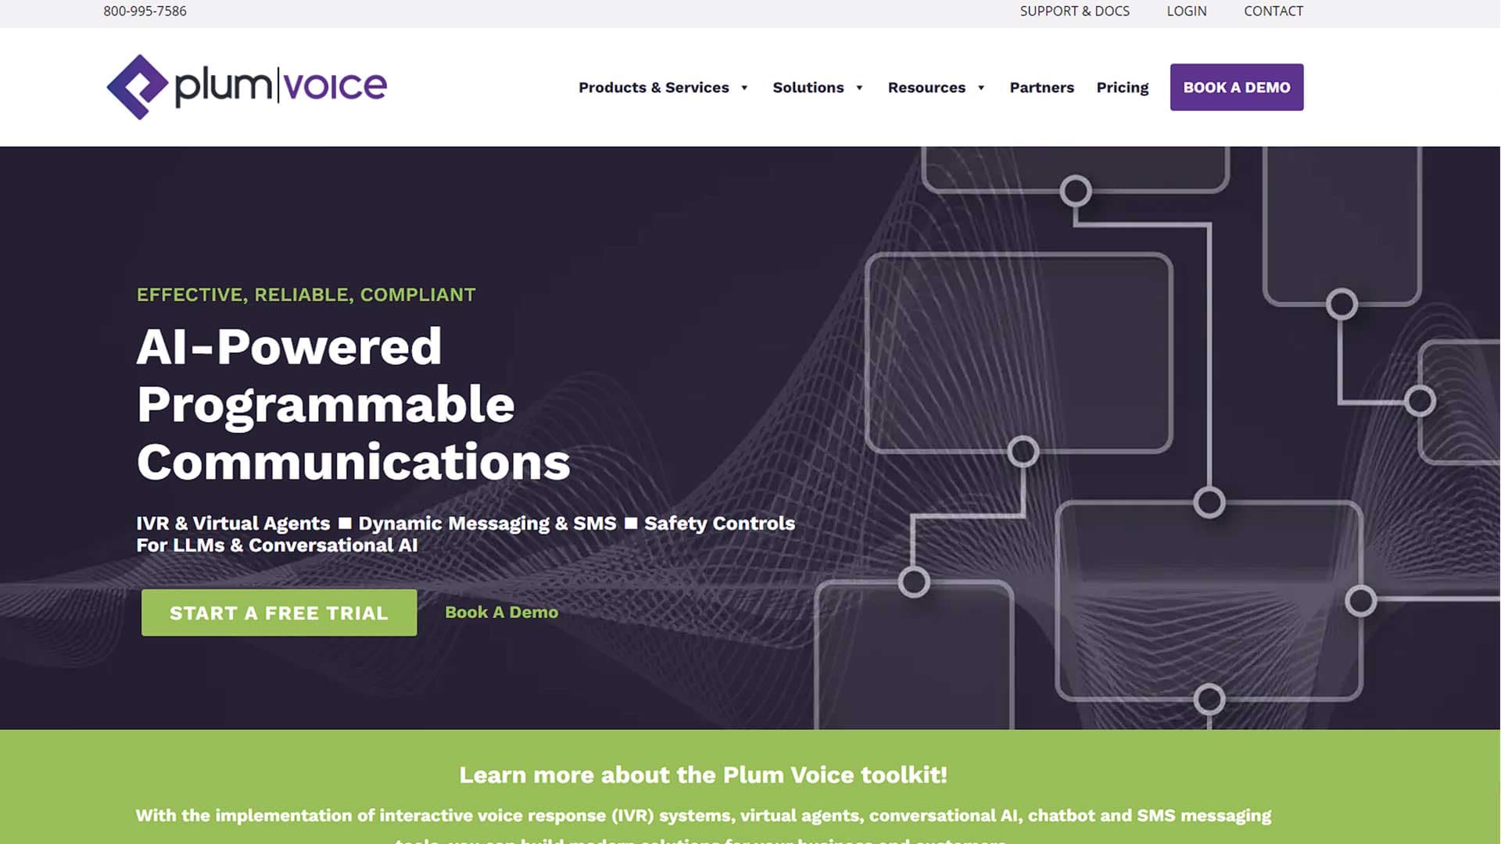Open the SUPPORT & DOCS link
Viewport: 1501px width, 844px height.
(x=1074, y=11)
